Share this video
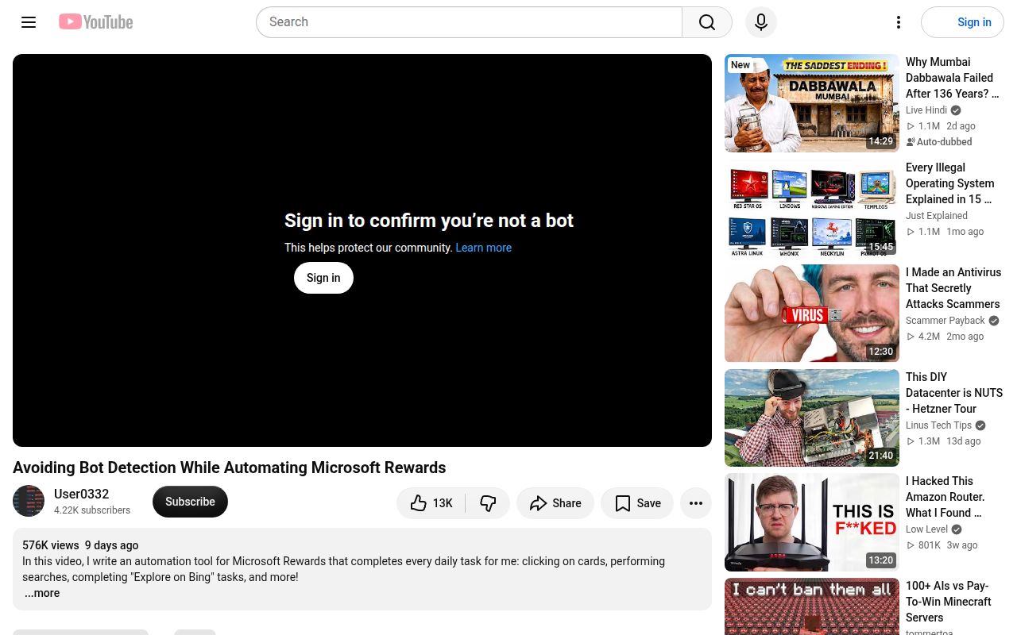Image resolution: width=1017 pixels, height=635 pixels. point(555,503)
